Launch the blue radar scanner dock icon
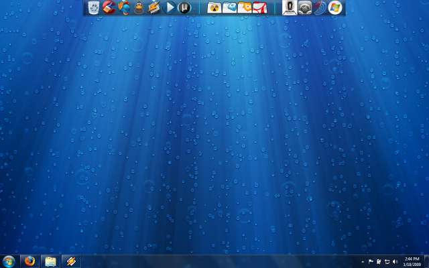The height and width of the screenshot is (268, 429). click(x=320, y=7)
